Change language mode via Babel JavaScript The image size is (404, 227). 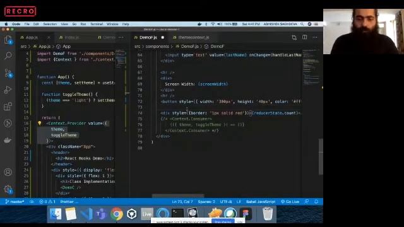click(x=261, y=202)
